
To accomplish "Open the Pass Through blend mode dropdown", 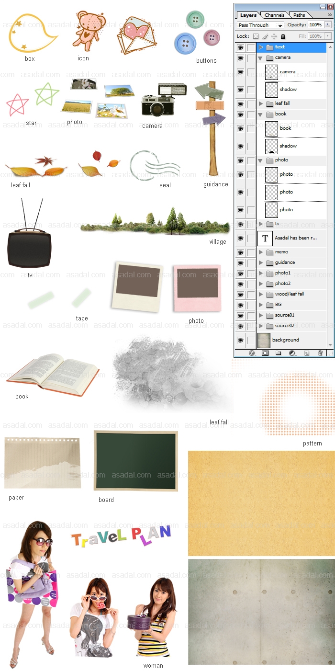I will (x=260, y=25).
